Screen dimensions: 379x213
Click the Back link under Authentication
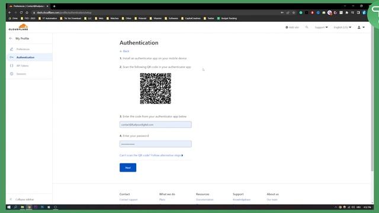pos(124,51)
